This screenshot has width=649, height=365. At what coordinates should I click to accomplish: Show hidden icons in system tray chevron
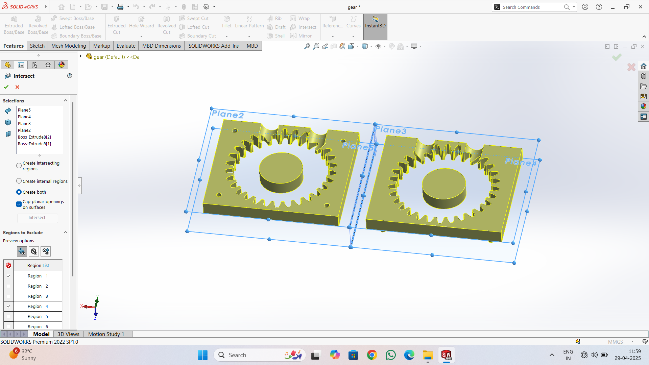552,355
